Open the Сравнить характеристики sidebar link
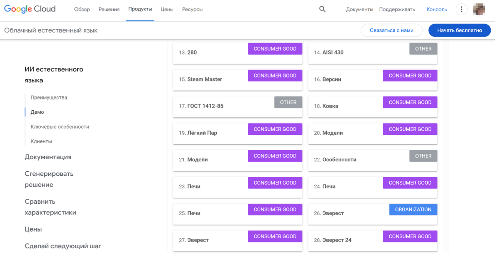Image resolution: width=495 pixels, height=255 pixels. pyautogui.click(x=50, y=207)
